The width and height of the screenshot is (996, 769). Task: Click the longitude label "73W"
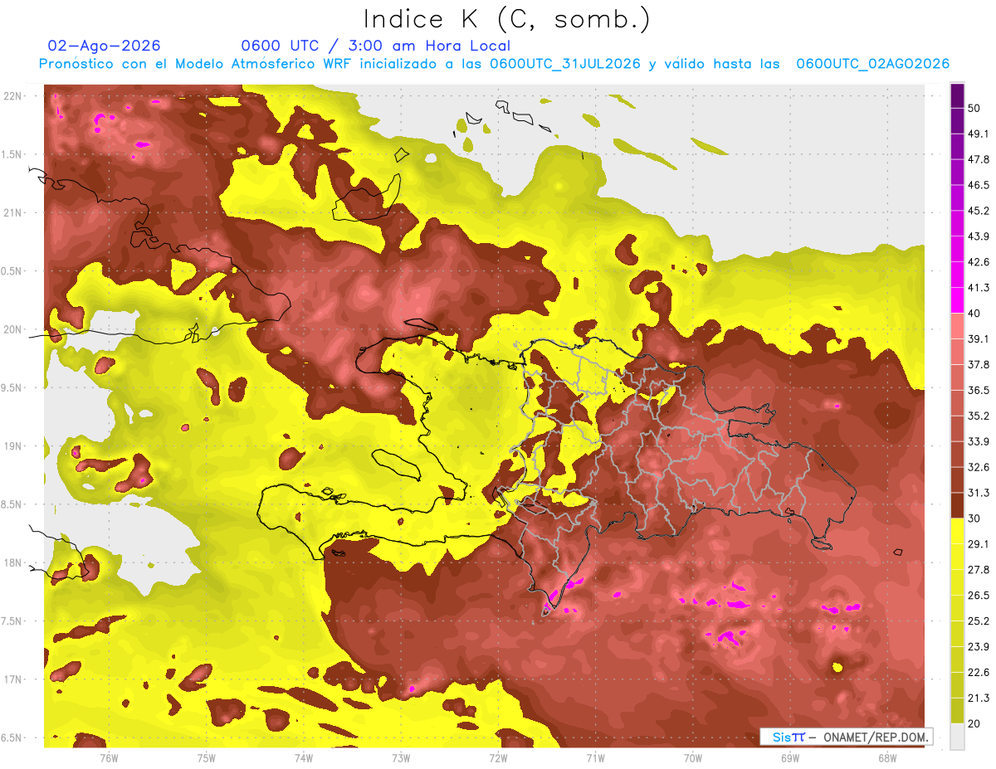401,758
